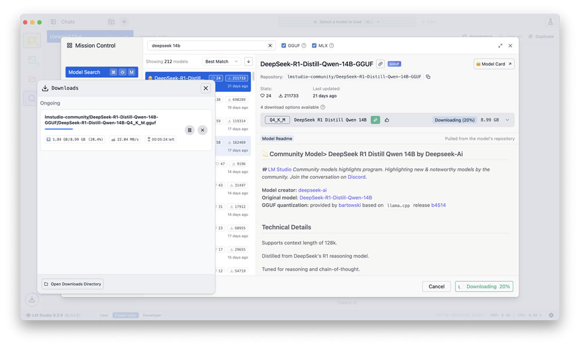
Task: Open the settings gear in status bar
Action: coord(551,315)
